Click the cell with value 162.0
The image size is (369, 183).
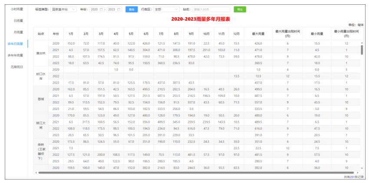click(71, 90)
